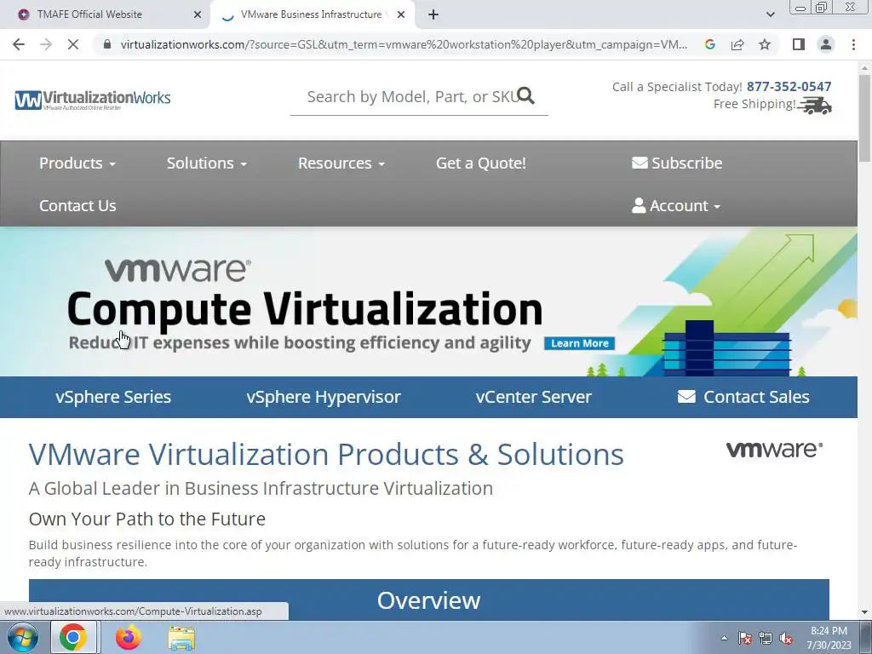Click the browser address bar URL
872x654 pixels.
(404, 44)
